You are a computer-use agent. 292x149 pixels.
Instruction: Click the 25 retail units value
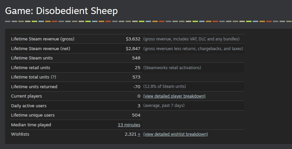point(138,67)
